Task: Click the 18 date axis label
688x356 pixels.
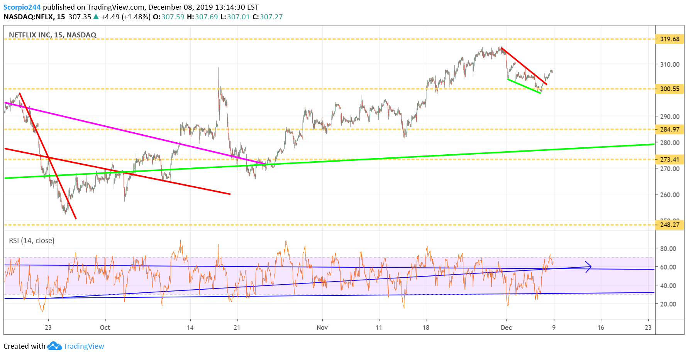Action: 425,327
